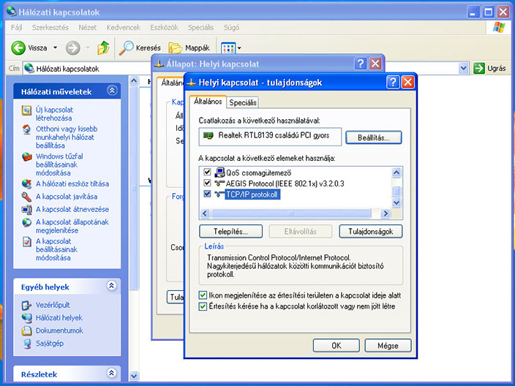Collapse Részletek panel chevron
The image size is (515, 386).
pyautogui.click(x=111, y=373)
